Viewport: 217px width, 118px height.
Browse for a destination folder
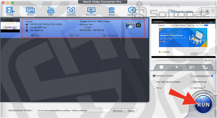pos(118,111)
